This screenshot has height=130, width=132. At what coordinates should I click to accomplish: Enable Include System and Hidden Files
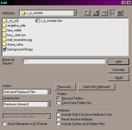coord(58,124)
